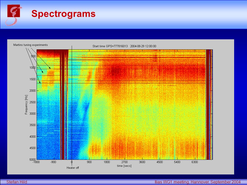The height and width of the screenshot is (185, 247).
Task: Click the 2500 frequency tick label
Action: 33,102
